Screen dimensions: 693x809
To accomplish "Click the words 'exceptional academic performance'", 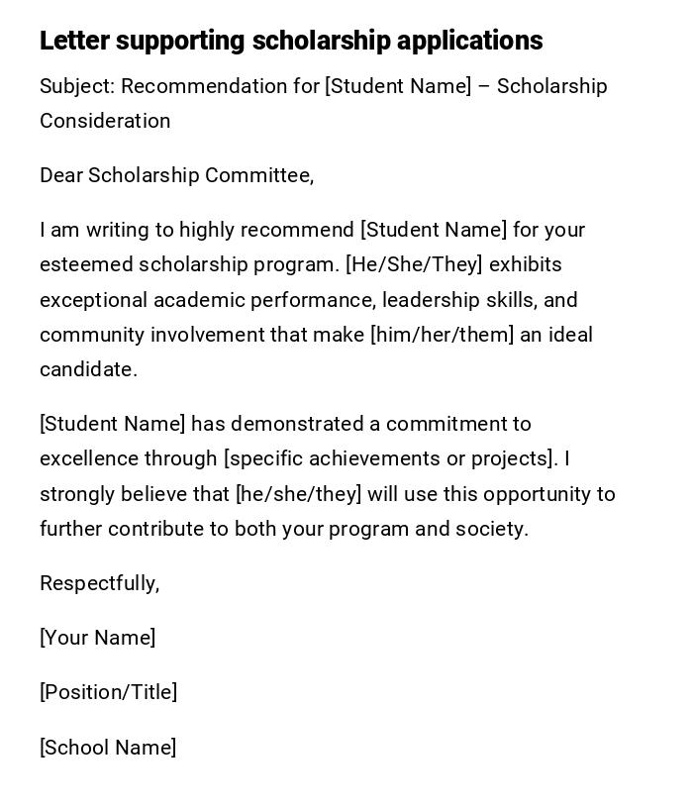I will tap(207, 301).
